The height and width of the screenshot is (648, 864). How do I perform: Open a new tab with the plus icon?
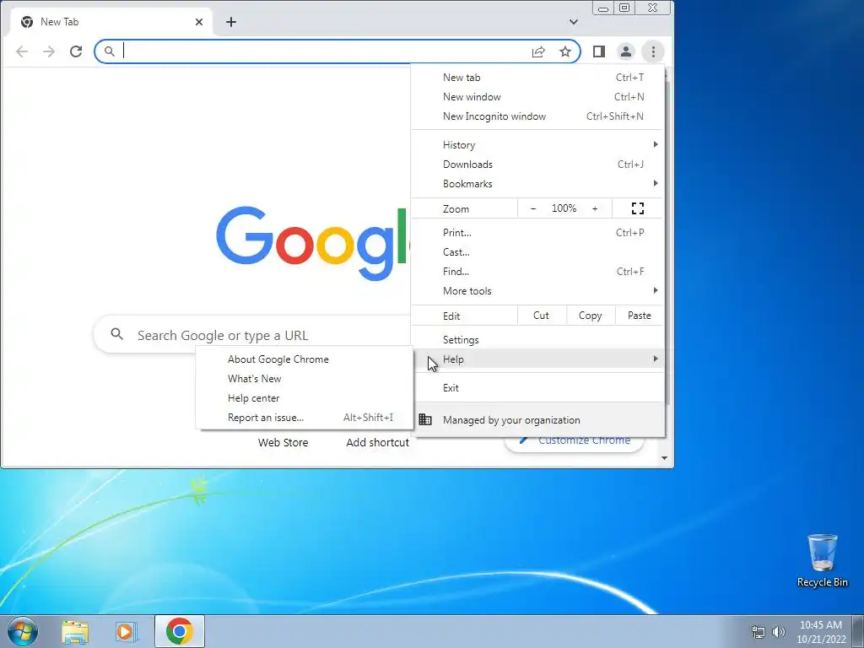[x=231, y=22]
